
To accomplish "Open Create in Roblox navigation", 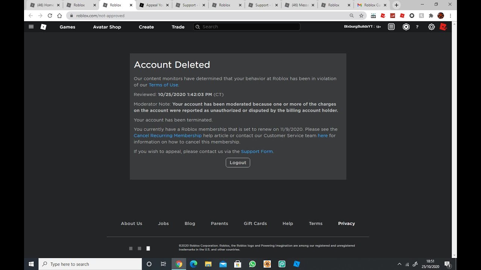I will click(146, 27).
